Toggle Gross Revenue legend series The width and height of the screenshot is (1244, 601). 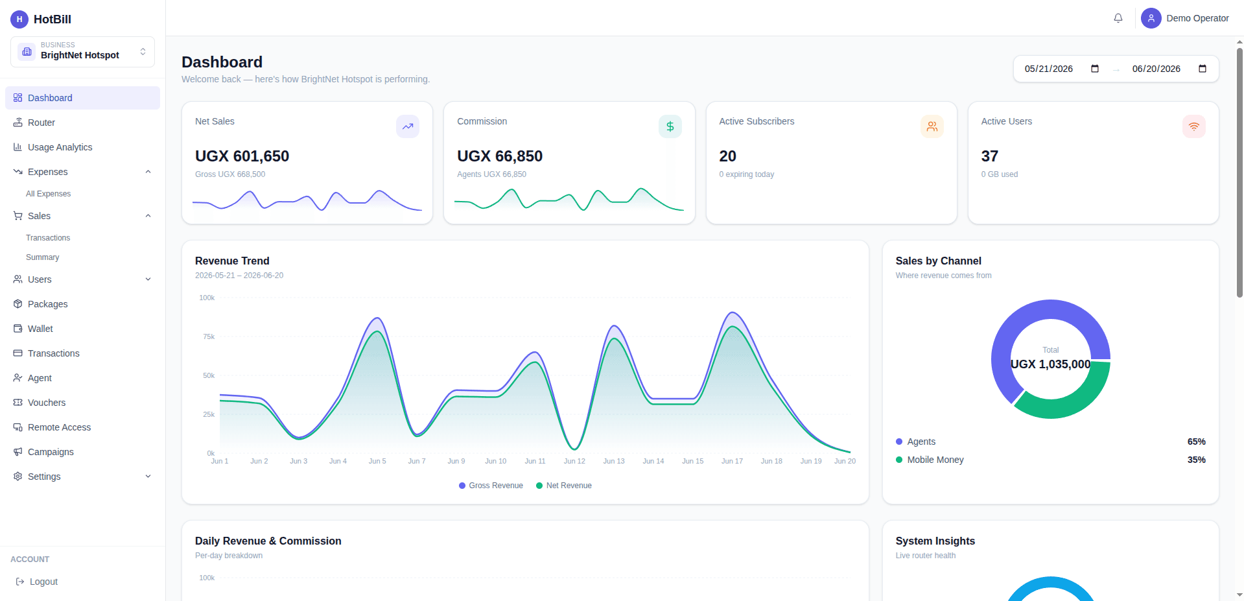tap(491, 486)
